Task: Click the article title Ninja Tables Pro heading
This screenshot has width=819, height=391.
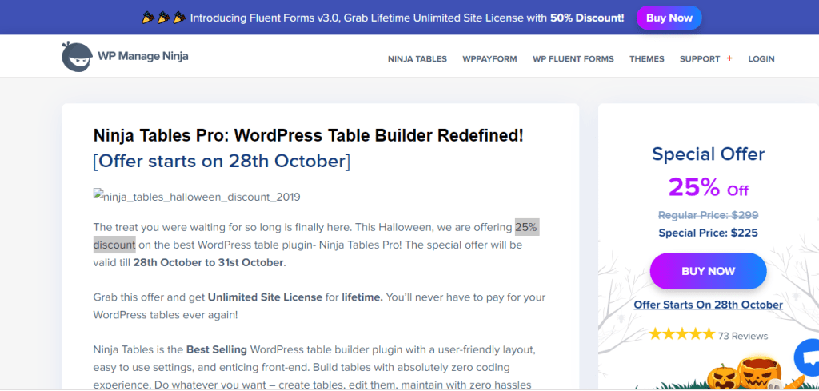Action: (308, 136)
